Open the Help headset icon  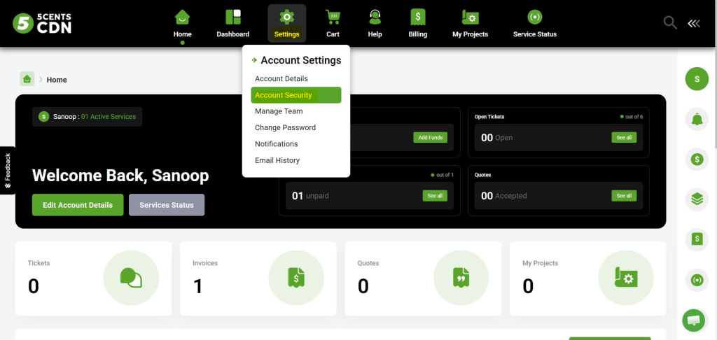coord(375,17)
